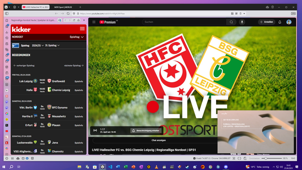Bookmark this page from address bar
Viewport: 302px width, 170px height.
(241, 14)
